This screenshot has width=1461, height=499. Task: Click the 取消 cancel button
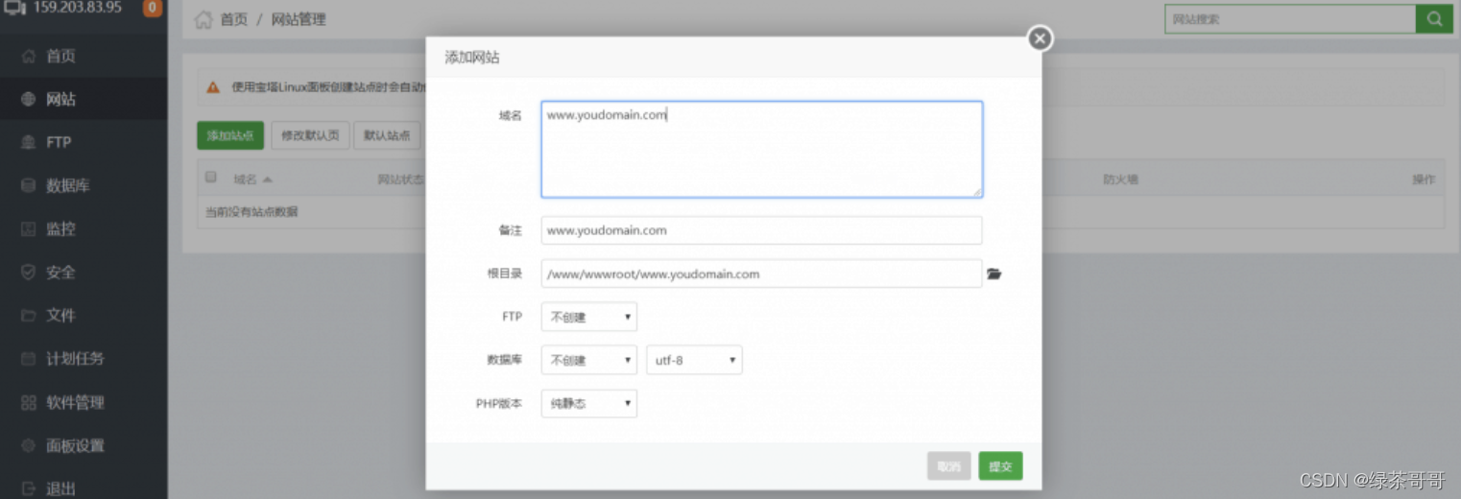[x=948, y=466]
